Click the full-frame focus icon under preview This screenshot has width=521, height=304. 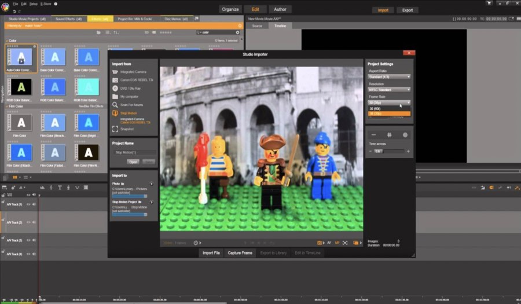click(345, 243)
